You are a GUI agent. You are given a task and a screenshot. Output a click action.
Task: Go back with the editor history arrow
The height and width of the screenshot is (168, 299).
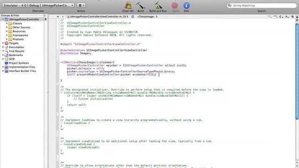coord(57,17)
